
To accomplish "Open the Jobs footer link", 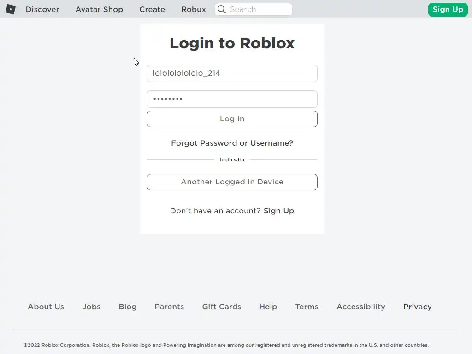I will coord(92,307).
